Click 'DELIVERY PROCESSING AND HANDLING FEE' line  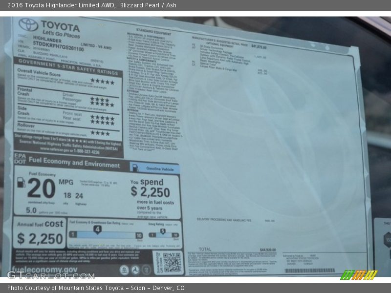224,219
